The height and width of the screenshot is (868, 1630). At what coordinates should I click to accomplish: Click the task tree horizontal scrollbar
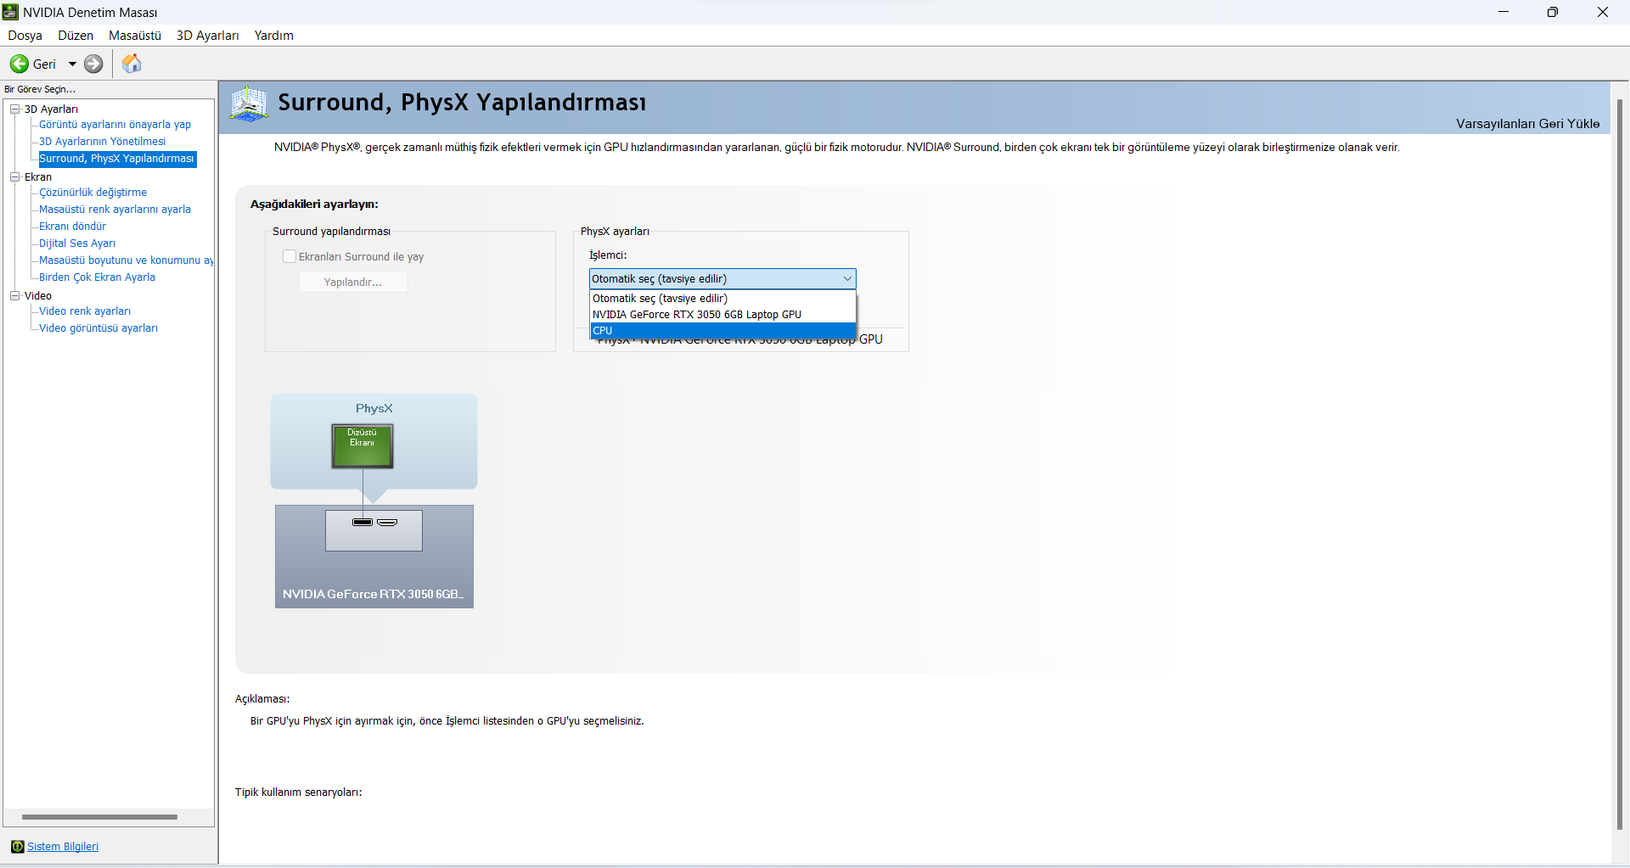[x=99, y=817]
